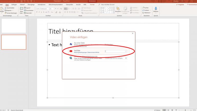
Task: Click Format übertragen paintbrush
Action: pos(11,13)
